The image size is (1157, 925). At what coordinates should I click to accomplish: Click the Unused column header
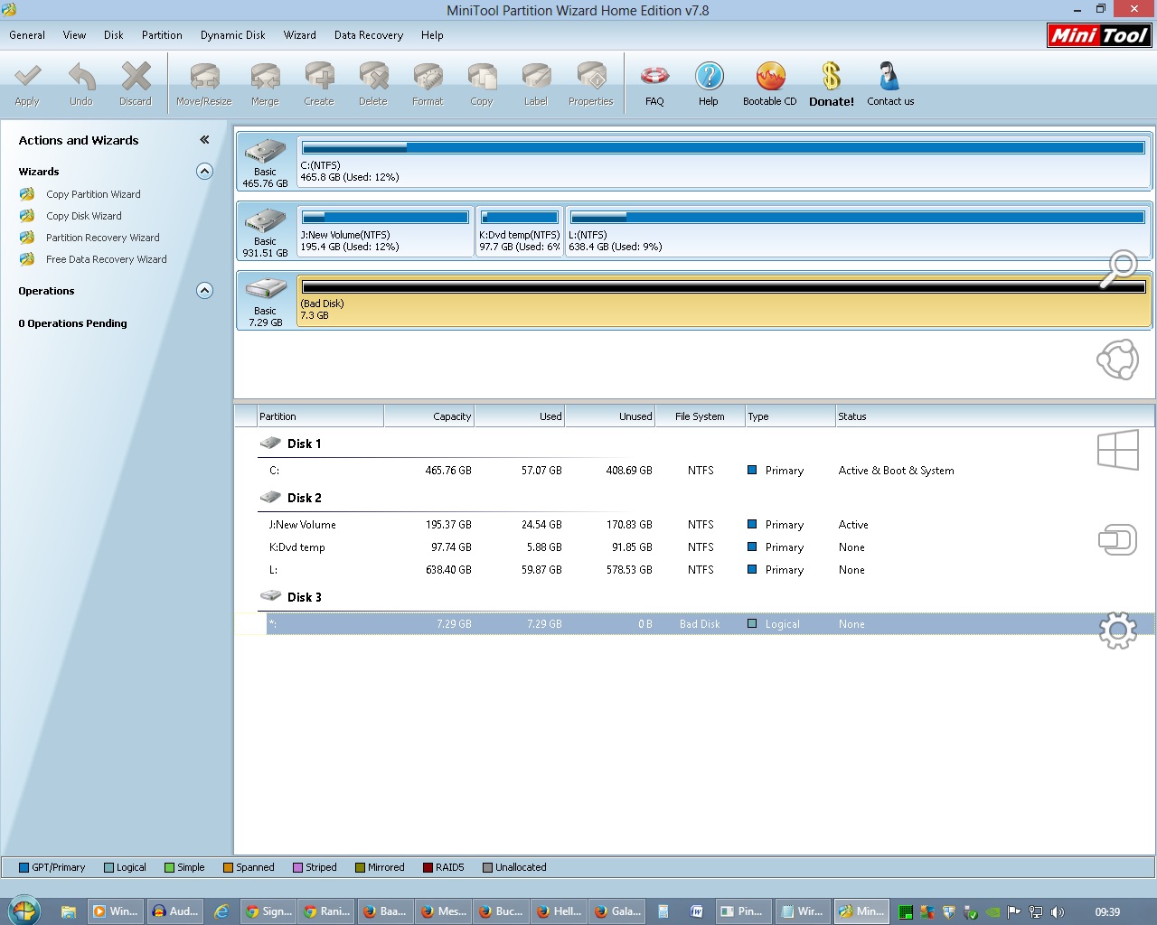pos(610,416)
